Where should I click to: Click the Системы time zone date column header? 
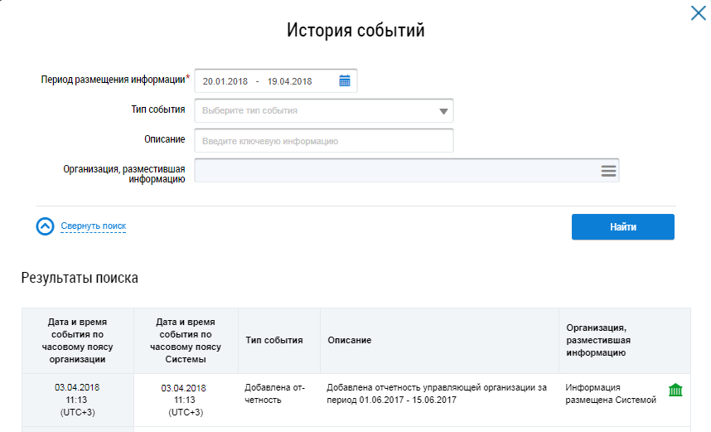(x=185, y=340)
